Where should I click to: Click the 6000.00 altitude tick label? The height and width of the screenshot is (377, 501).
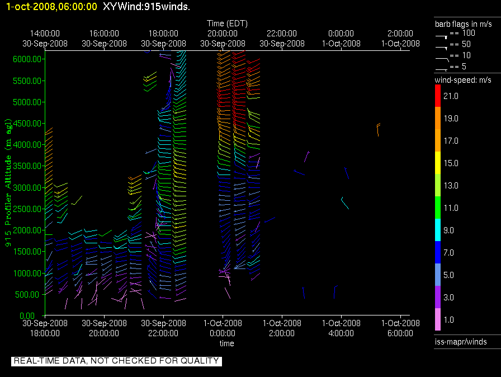pos(27,59)
